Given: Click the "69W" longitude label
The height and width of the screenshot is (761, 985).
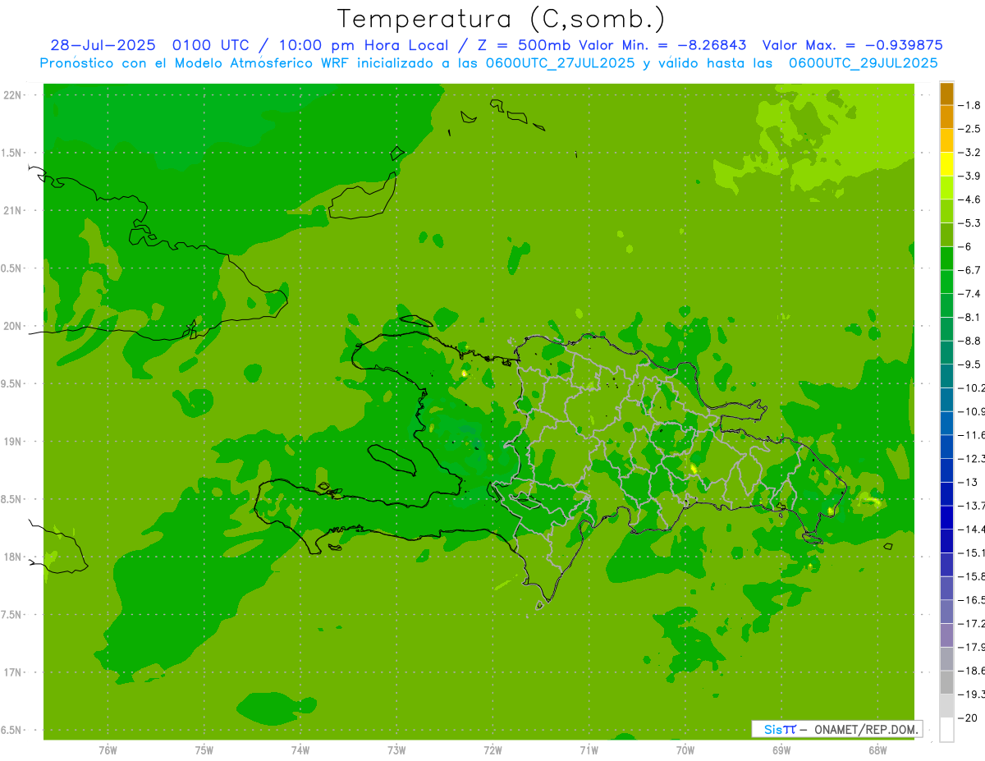Looking at the screenshot, I should pos(781,750).
